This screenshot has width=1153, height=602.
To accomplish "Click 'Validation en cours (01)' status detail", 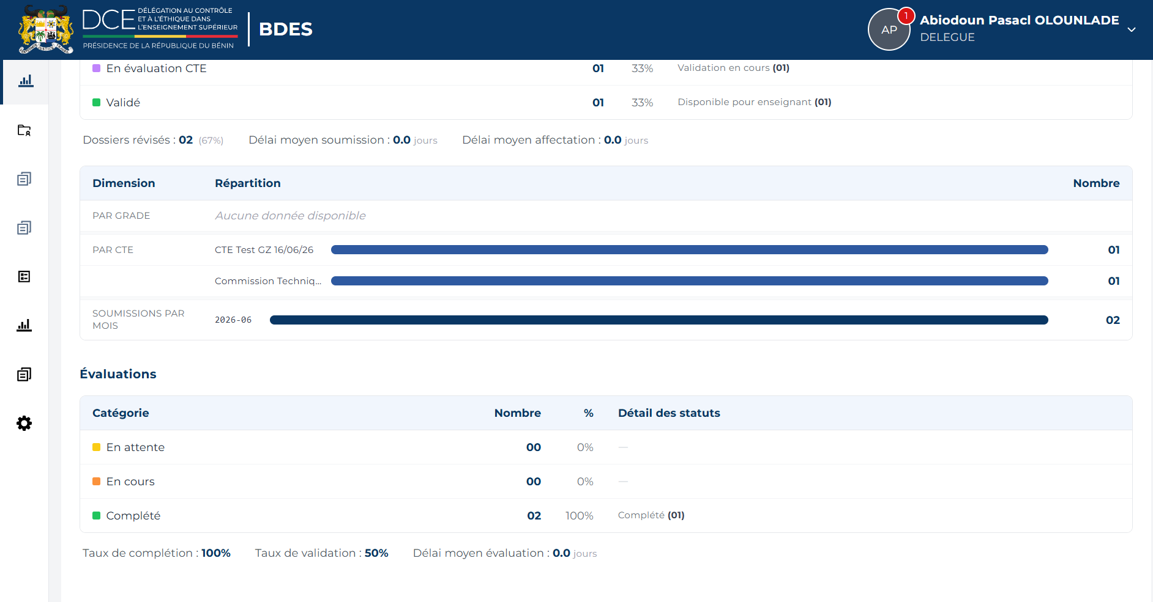I will point(733,68).
